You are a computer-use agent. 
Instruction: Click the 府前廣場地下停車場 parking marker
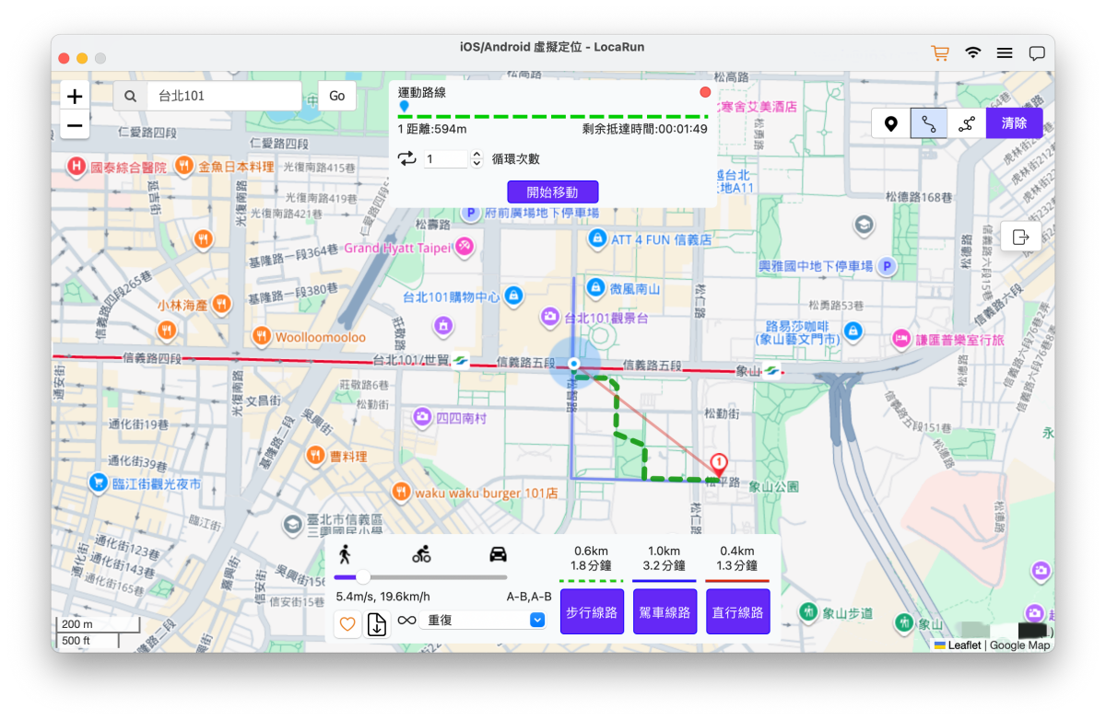point(470,213)
